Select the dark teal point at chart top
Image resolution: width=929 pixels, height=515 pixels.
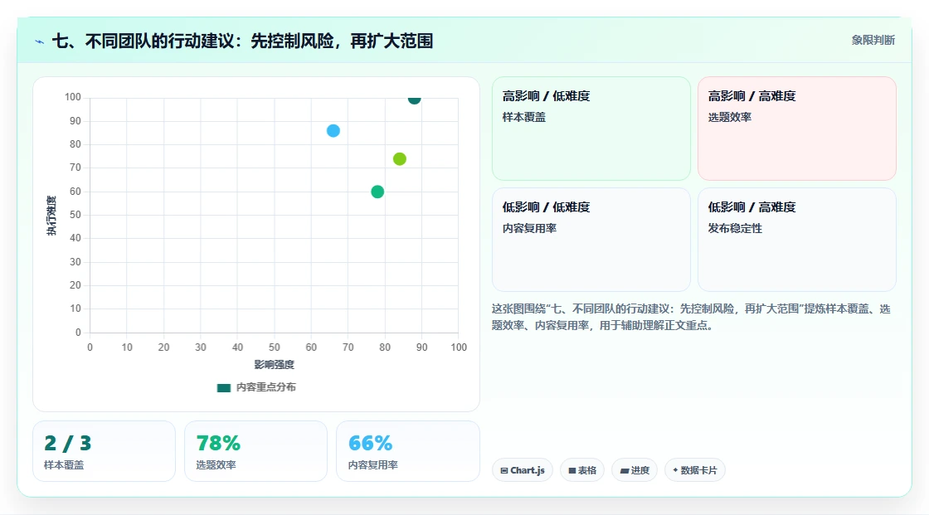pyautogui.click(x=414, y=99)
